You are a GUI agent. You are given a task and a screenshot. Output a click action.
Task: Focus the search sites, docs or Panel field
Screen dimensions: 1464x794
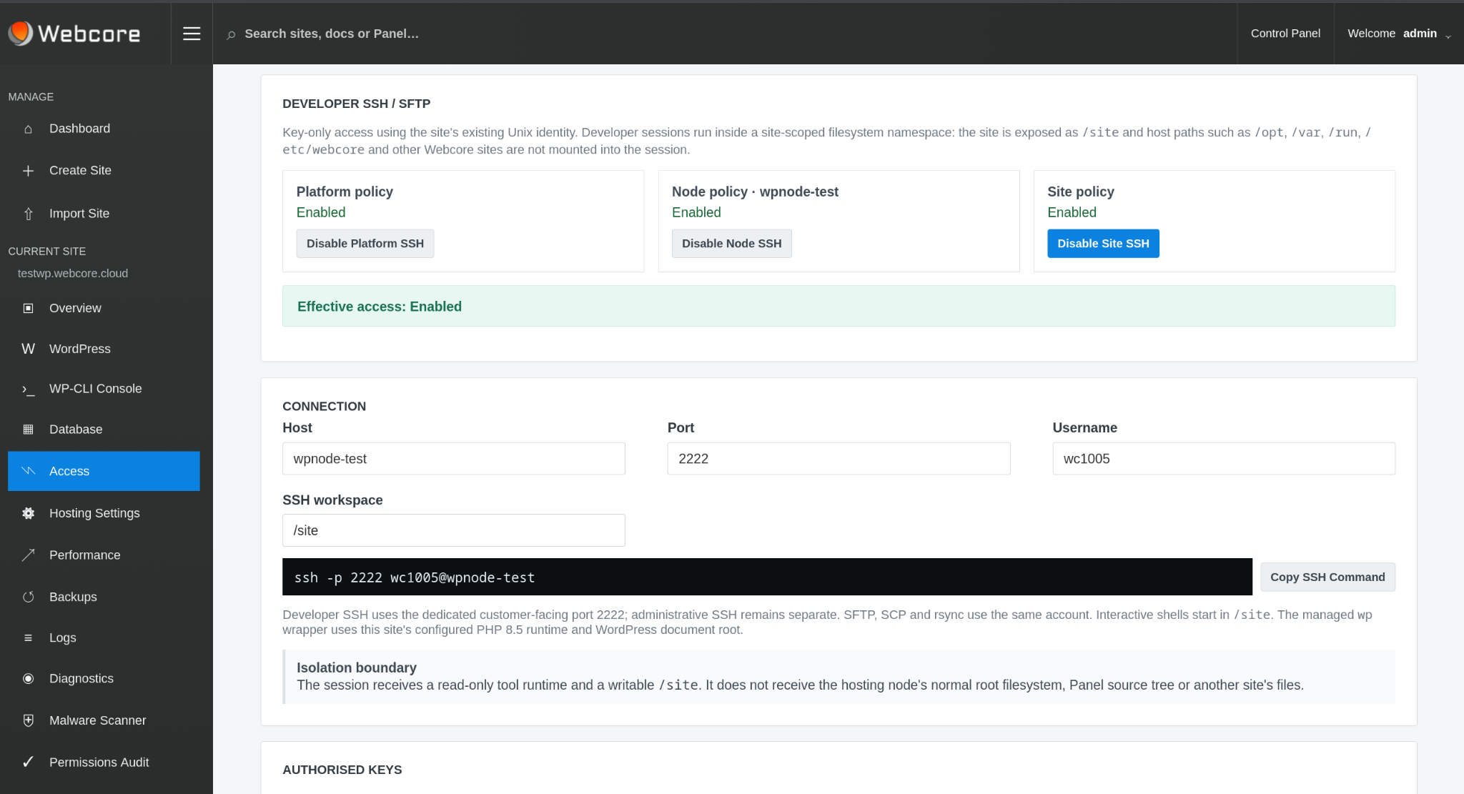click(332, 34)
